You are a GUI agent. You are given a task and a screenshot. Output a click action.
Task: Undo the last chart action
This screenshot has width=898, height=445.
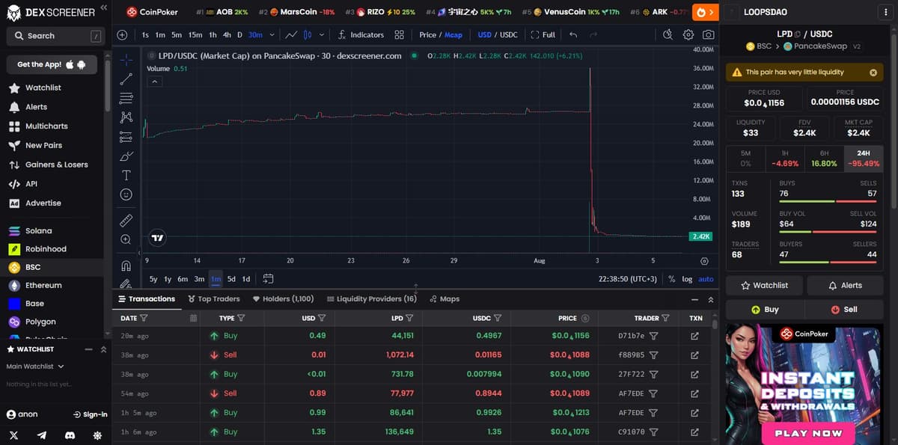[573, 35]
